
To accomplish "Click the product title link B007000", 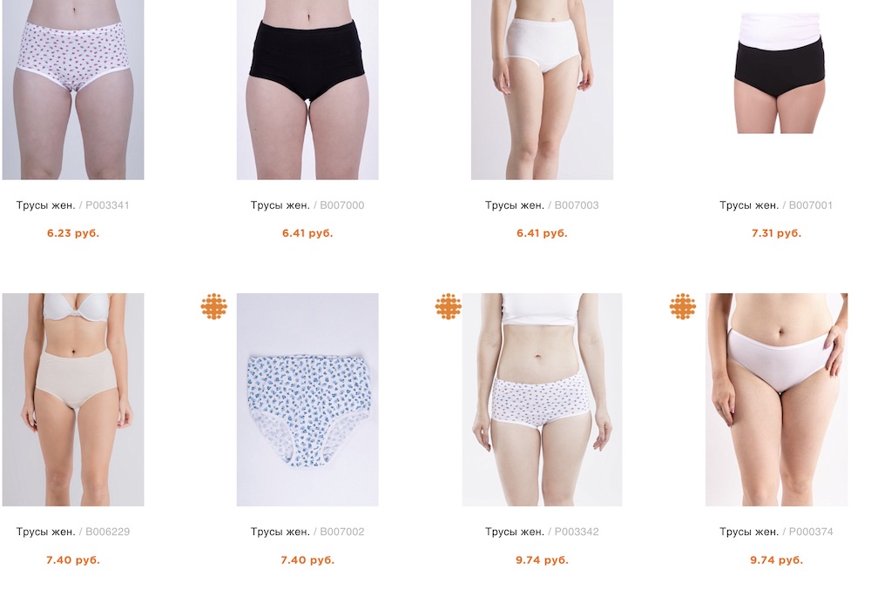I will click(307, 205).
